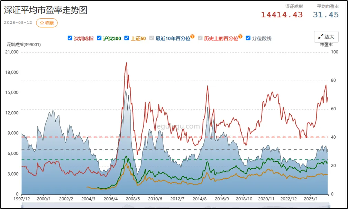
Task: Uncheck the 深圳成指 series checkbox
Action: tap(70, 38)
